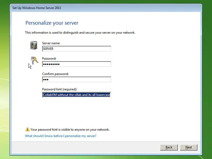Click the 'Personalize your server' heading
Image resolution: width=212 pixels, height=159 pixels.
[52, 23]
